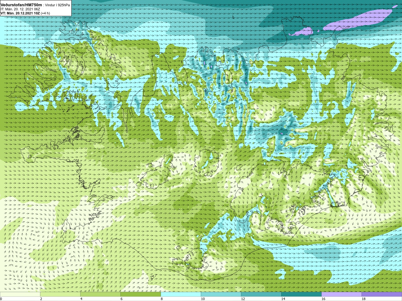Click the 6–8 olive green legend swatch

click(141, 294)
